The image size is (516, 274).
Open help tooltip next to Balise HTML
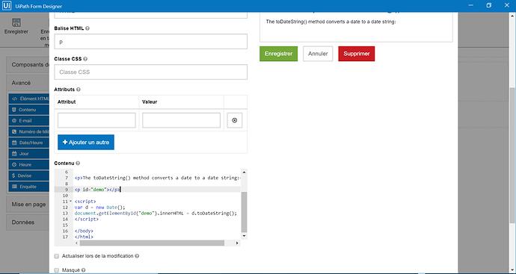[x=87, y=28]
